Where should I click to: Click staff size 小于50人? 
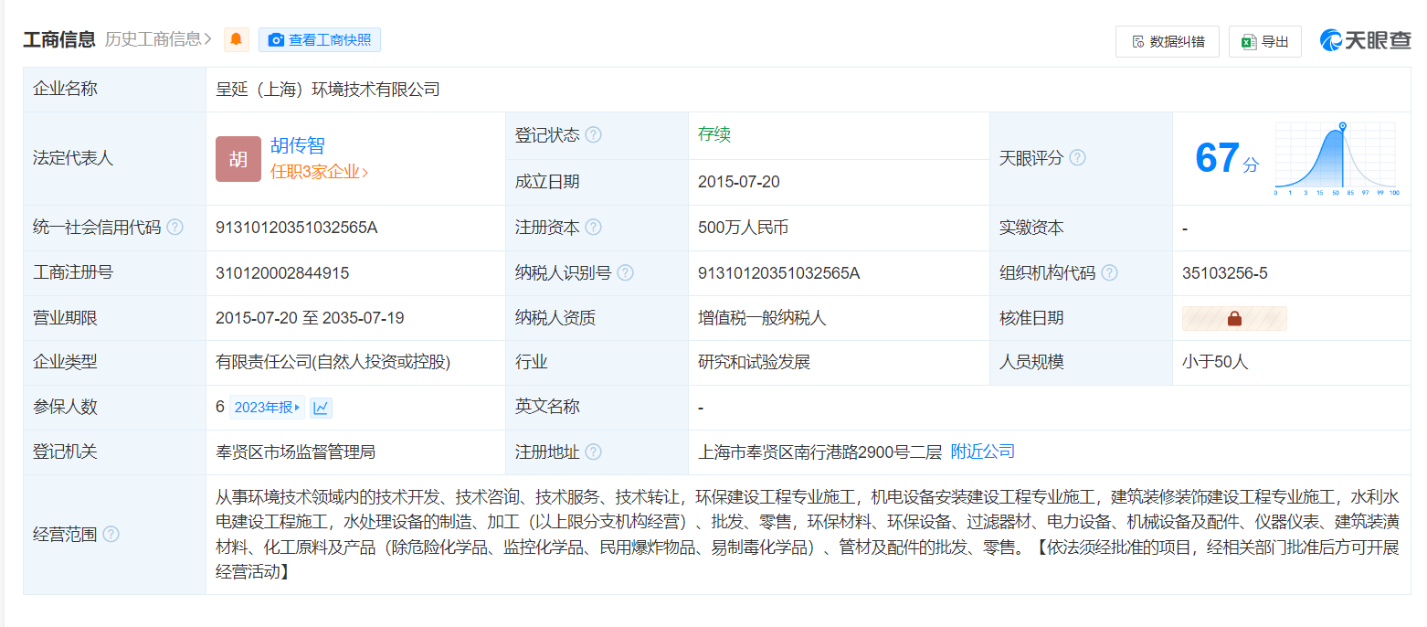click(1215, 362)
